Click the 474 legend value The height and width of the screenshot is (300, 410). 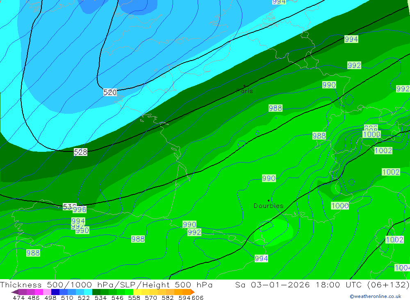pos(19,298)
